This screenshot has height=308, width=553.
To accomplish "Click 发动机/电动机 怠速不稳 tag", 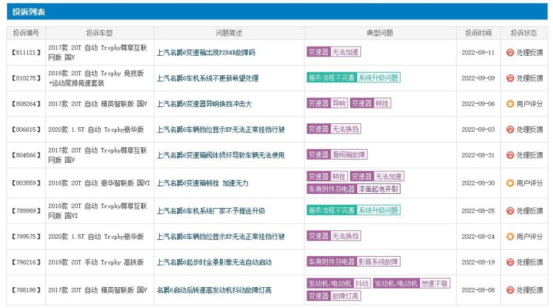I will [x=412, y=283].
